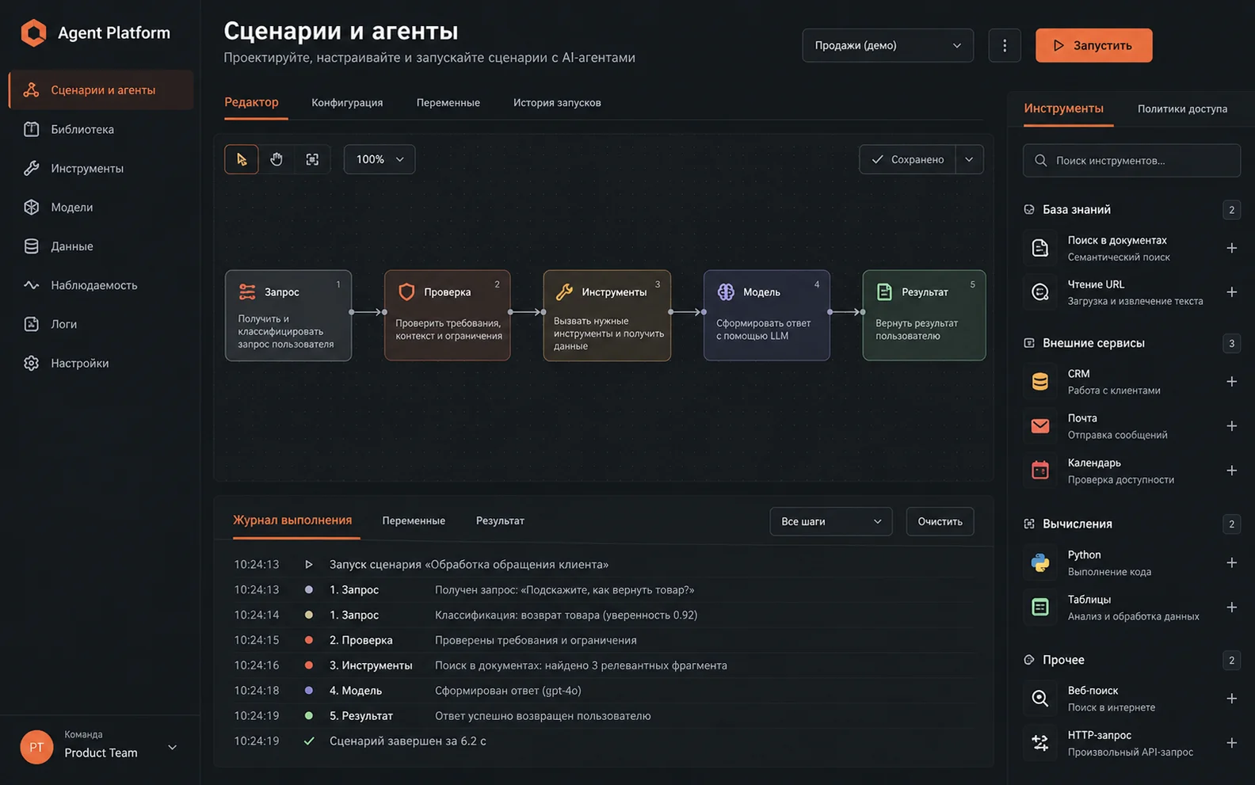
Task: Add the Веб-поиск tool with plus
Action: [x=1231, y=699]
